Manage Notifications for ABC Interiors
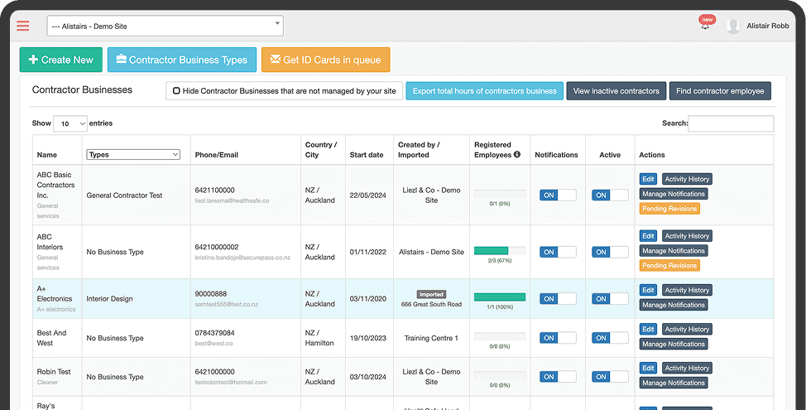The image size is (806, 410). pyautogui.click(x=674, y=251)
